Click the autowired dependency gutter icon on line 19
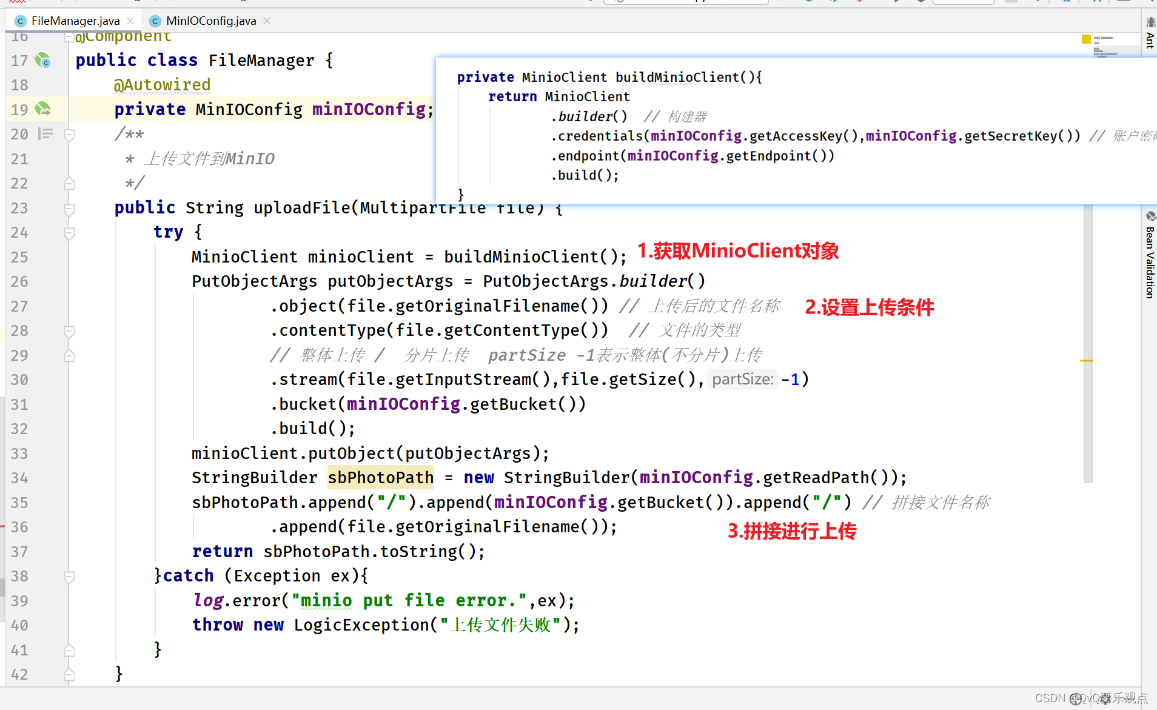The height and width of the screenshot is (710, 1157). (x=42, y=109)
